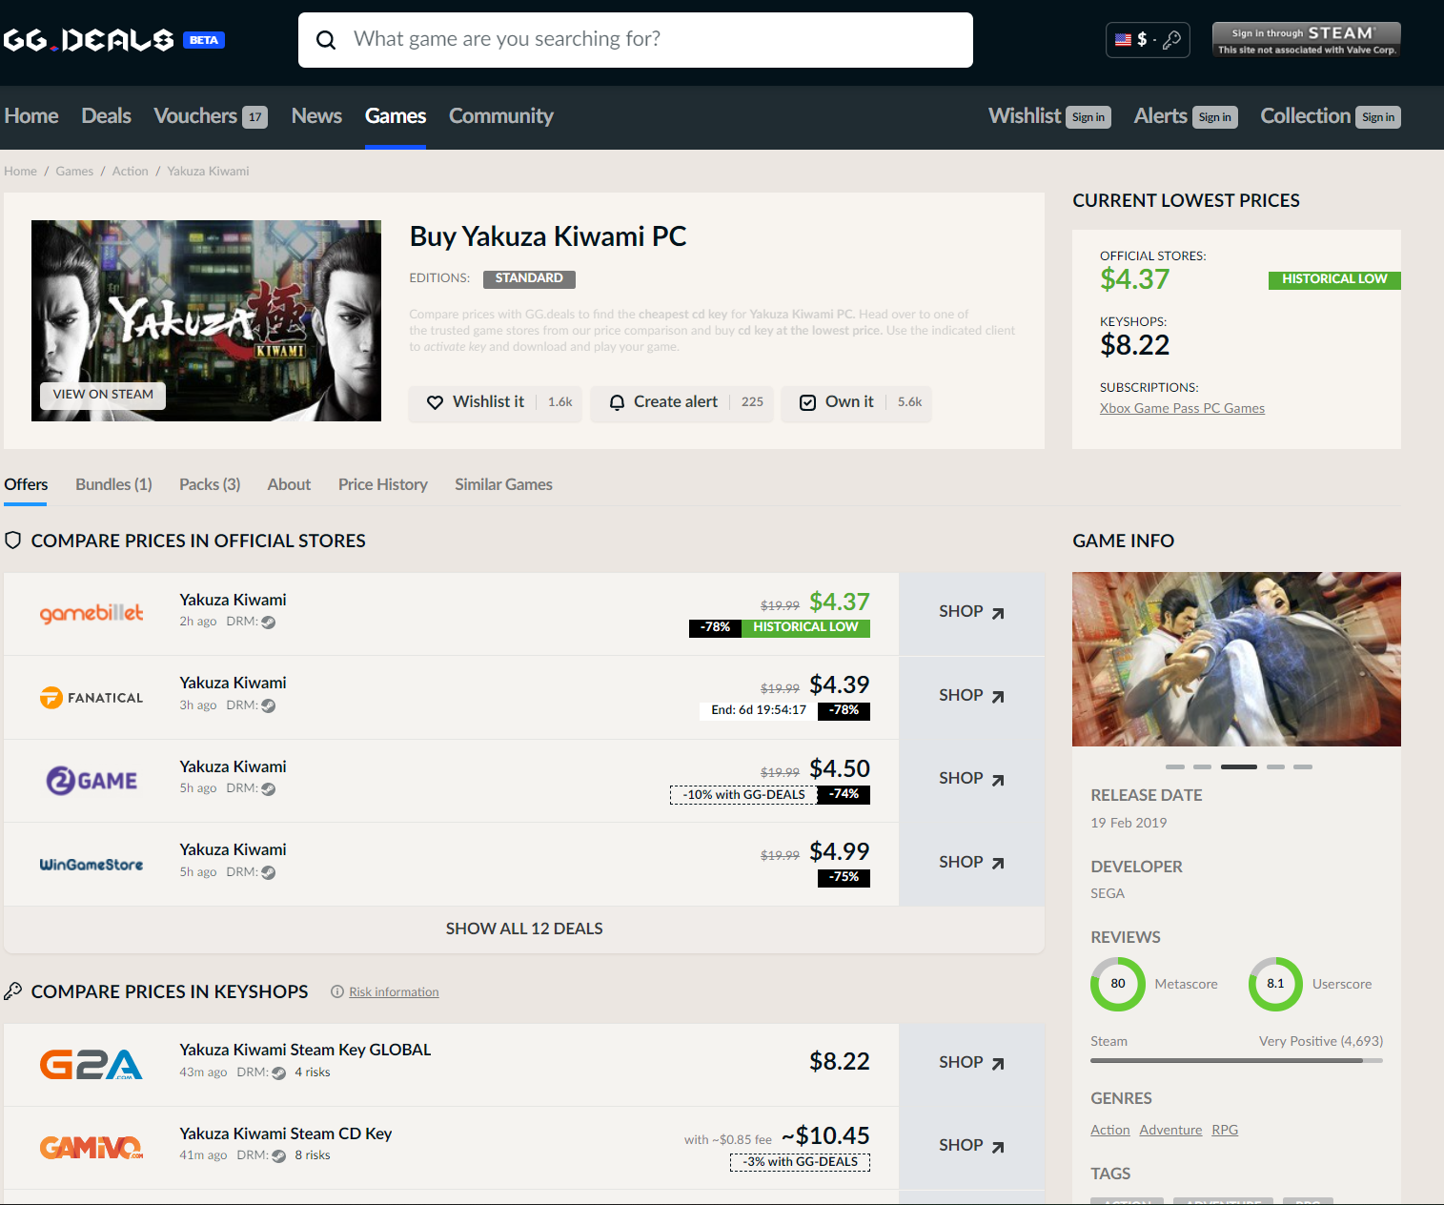Open the Games nav item
The width and height of the screenshot is (1444, 1205).
[396, 116]
